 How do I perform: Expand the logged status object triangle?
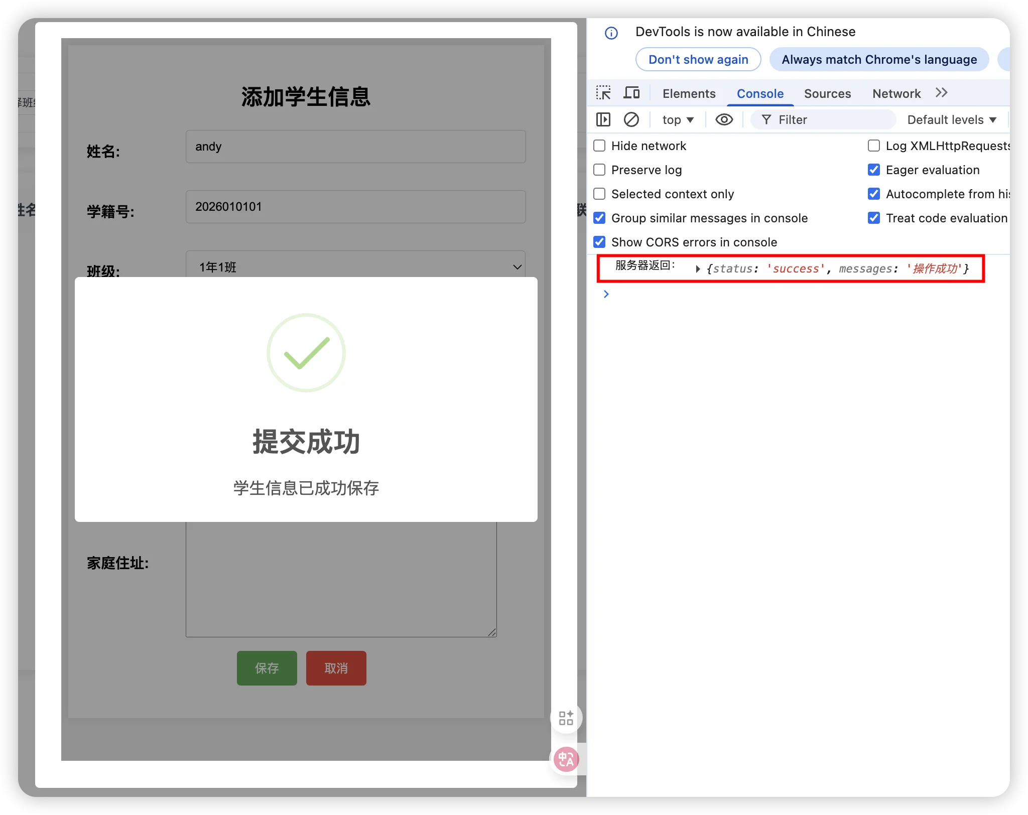click(698, 269)
